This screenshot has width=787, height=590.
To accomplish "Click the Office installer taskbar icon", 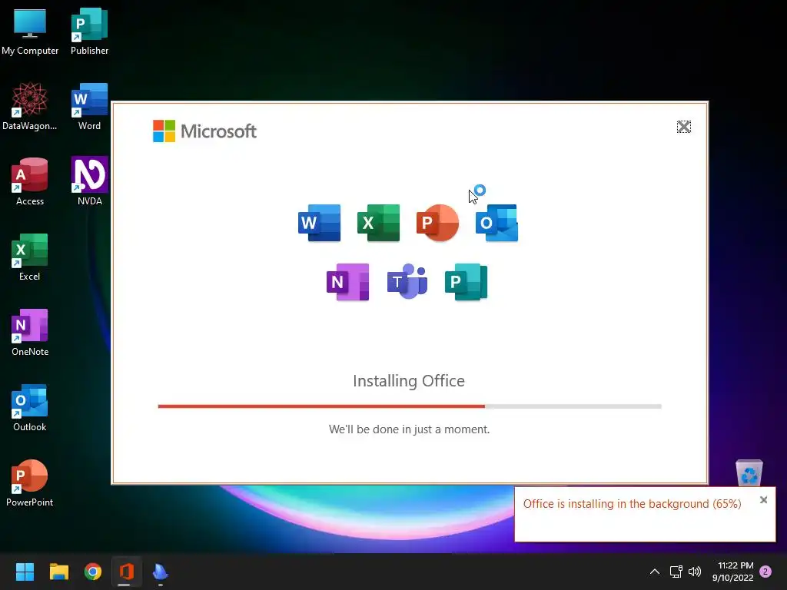I will [127, 572].
